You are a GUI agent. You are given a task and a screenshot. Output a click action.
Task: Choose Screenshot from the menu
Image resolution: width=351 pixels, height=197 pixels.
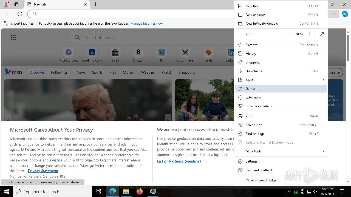click(281, 125)
